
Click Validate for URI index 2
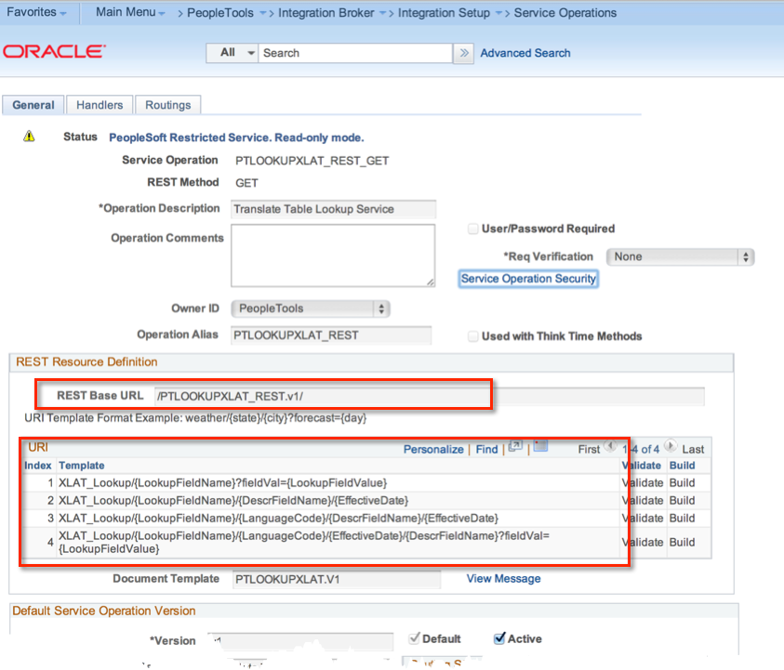tap(643, 500)
